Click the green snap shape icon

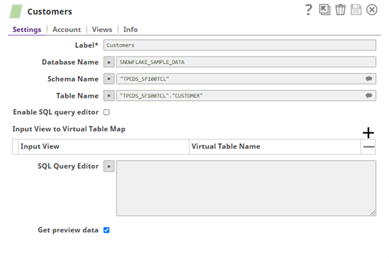[16, 11]
